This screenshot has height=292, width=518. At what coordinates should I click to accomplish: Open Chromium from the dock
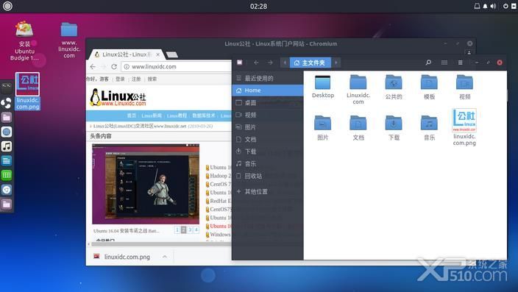click(x=7, y=190)
